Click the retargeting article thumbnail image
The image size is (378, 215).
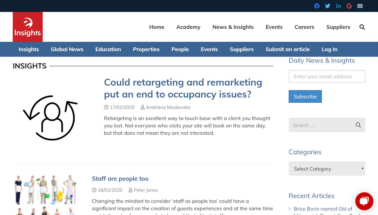tap(50, 118)
